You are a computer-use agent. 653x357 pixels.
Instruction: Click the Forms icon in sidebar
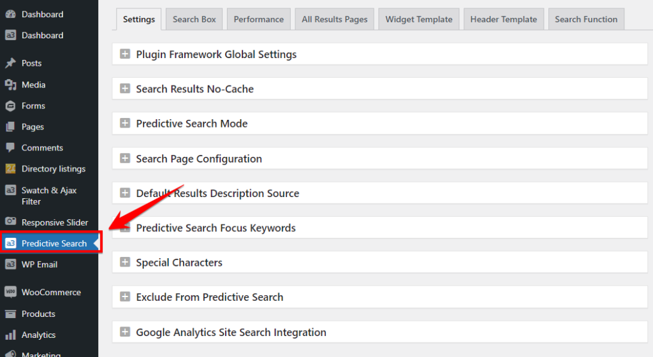10,106
